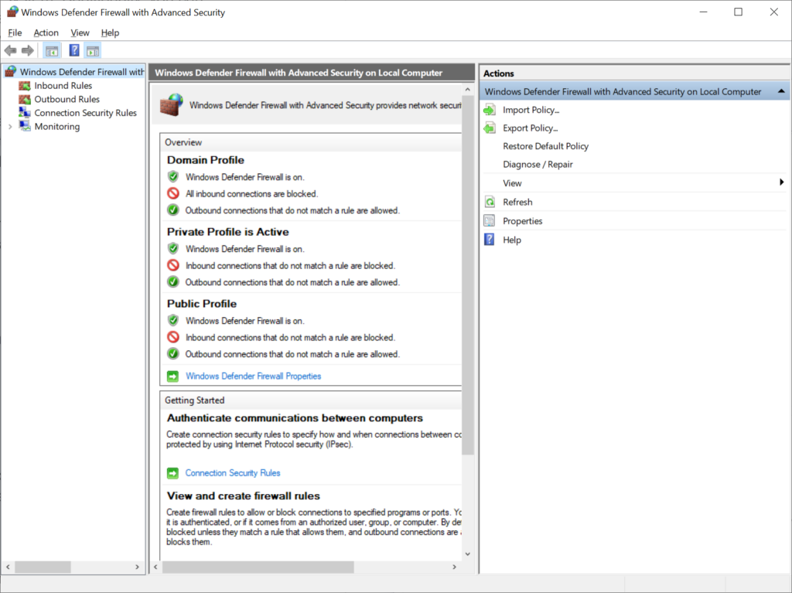Open the View submenu arrow in Actions pane
Viewport: 792px width, 593px height.
pos(783,183)
